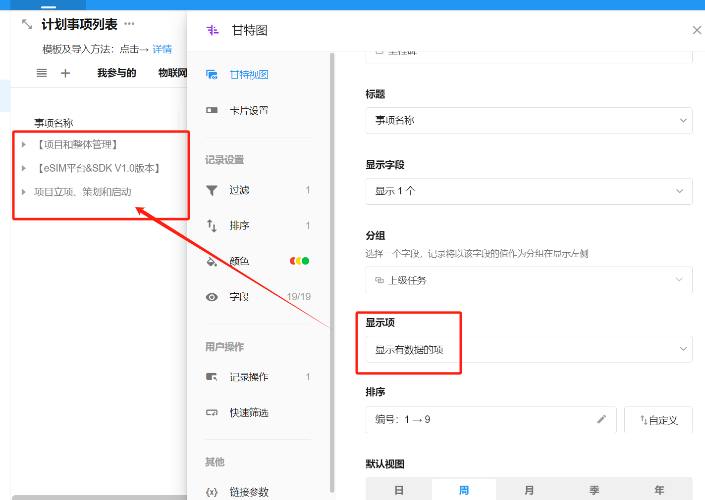This screenshot has width=705, height=500.
Task: Select 周 as the default view
Action: (464, 490)
